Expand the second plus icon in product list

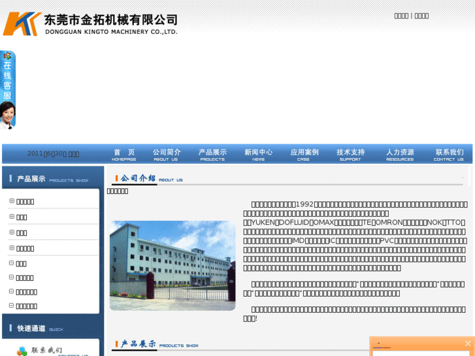point(12,217)
